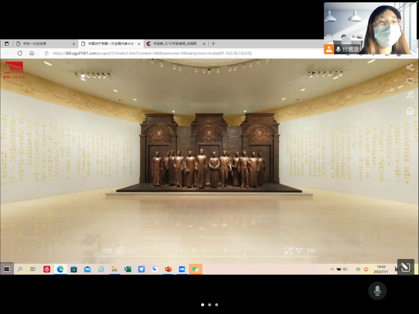Collapse the control bar with down triangle
419x314 pixels.
(x=299, y=251)
